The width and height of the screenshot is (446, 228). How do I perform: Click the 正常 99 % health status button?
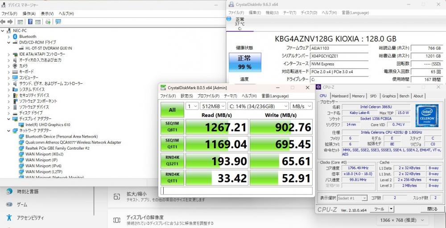pos(245,62)
